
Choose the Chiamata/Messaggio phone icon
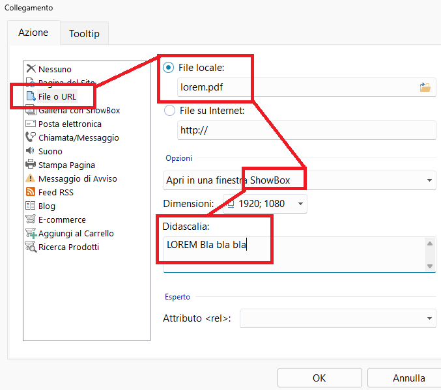click(x=30, y=137)
